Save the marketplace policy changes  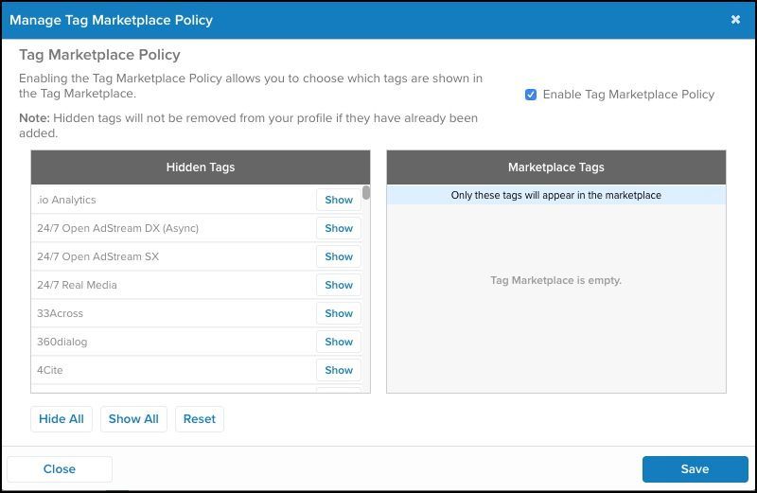pos(695,469)
